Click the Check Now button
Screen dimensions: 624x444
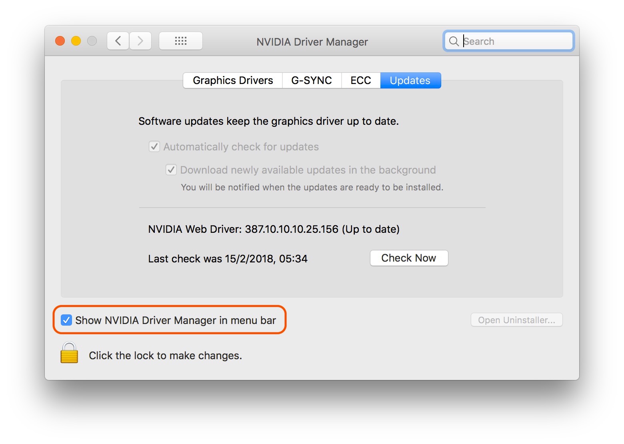pos(409,258)
